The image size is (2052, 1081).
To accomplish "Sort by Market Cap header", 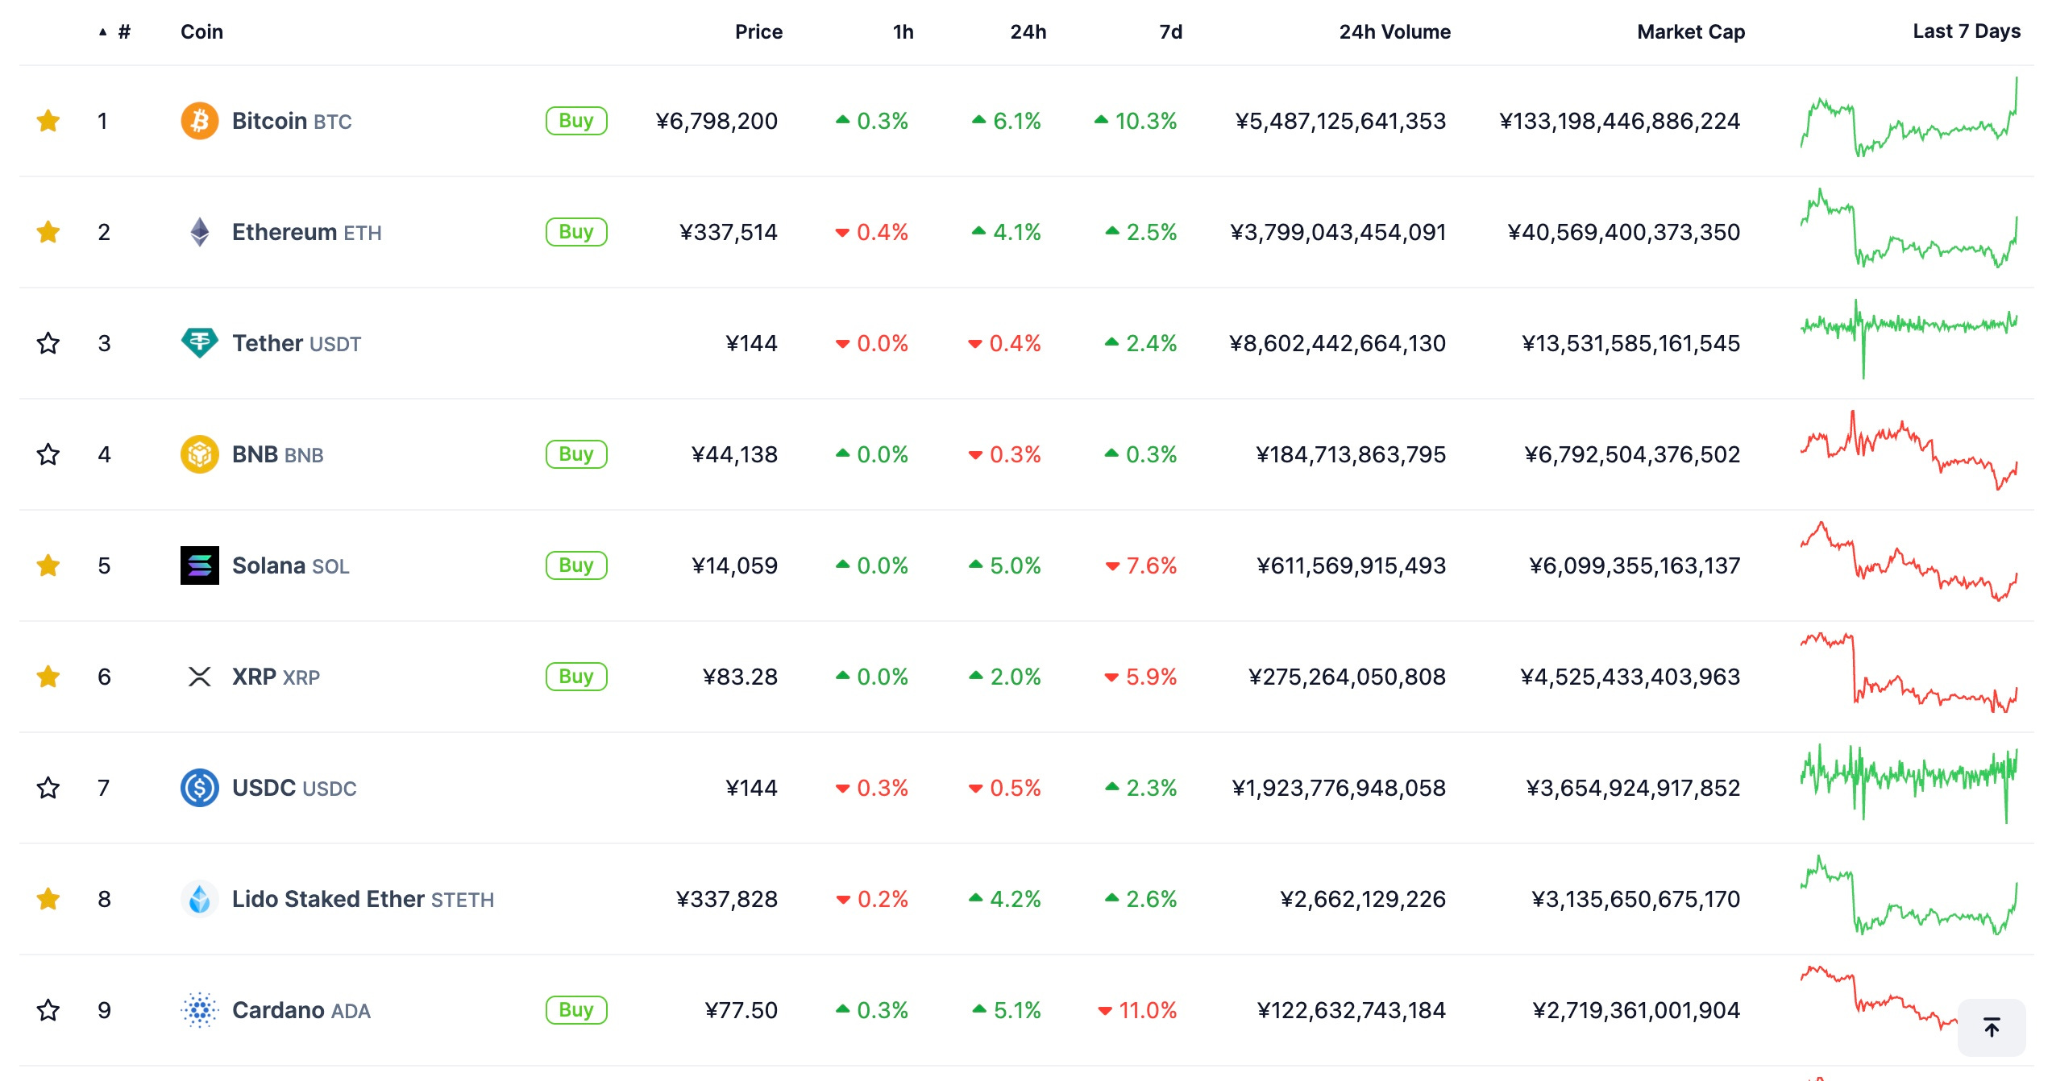I will (x=1691, y=32).
